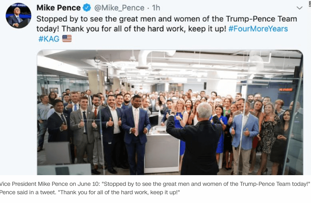Viewport: 311px width, 203px height.
Task: Open the tweet options chevron menu
Action: [300, 8]
